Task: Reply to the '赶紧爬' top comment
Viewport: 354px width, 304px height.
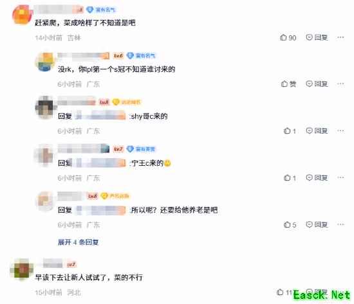Action: pos(317,37)
